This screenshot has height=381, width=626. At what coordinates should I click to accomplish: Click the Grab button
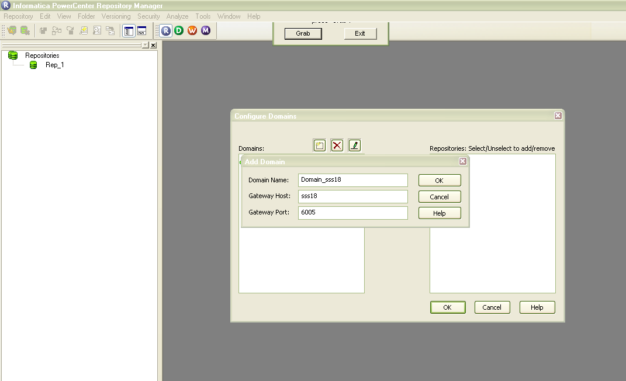click(303, 33)
